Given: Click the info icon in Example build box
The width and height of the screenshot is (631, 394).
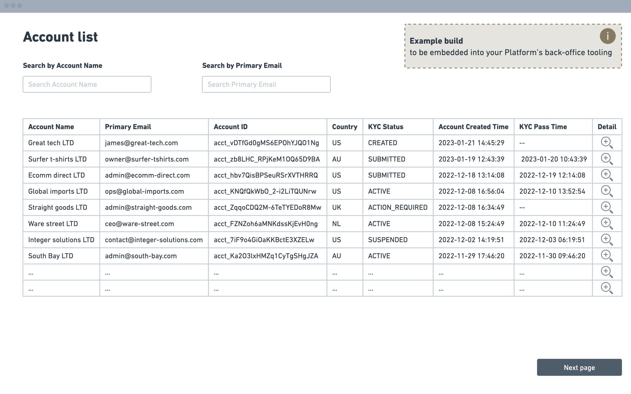Looking at the screenshot, I should pyautogui.click(x=607, y=36).
